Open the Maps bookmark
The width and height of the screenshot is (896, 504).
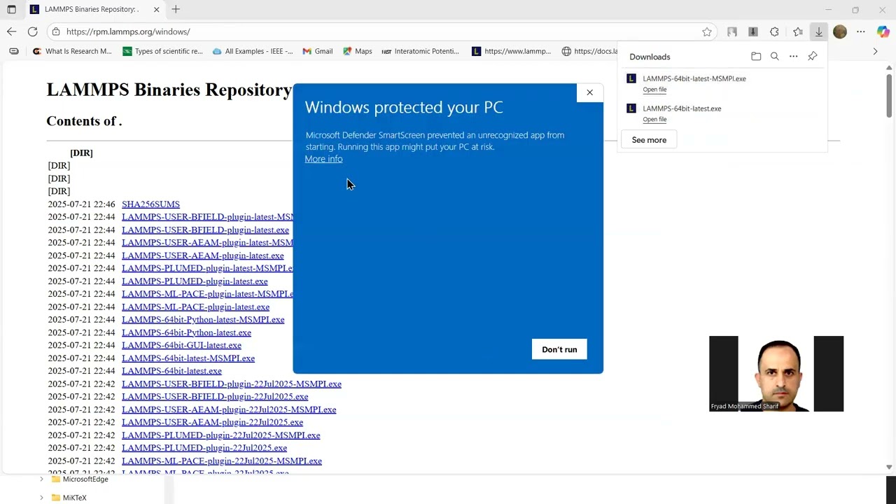[x=357, y=51]
